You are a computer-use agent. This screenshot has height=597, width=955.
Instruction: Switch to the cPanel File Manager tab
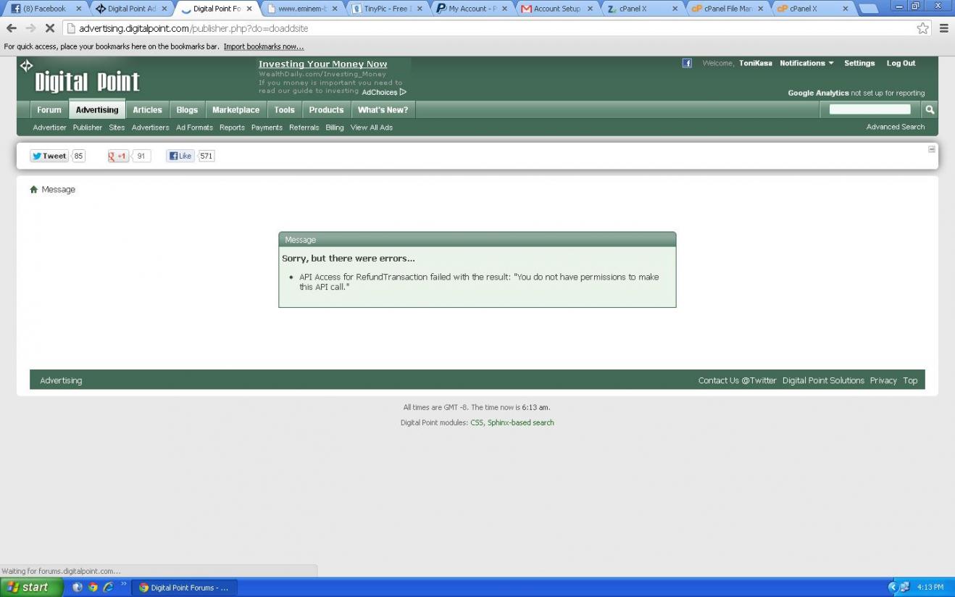click(727, 9)
